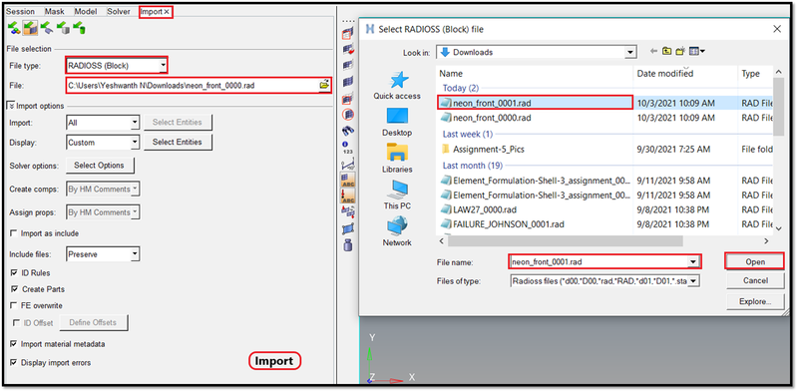Go back with the dialog's left arrow

click(654, 51)
